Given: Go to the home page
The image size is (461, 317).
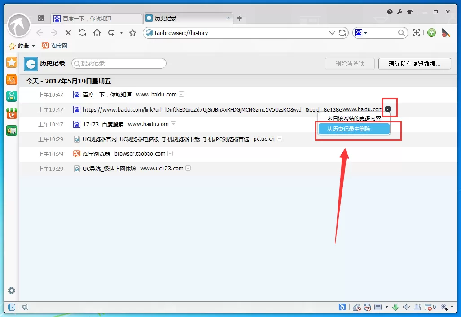Looking at the screenshot, I should point(97,33).
